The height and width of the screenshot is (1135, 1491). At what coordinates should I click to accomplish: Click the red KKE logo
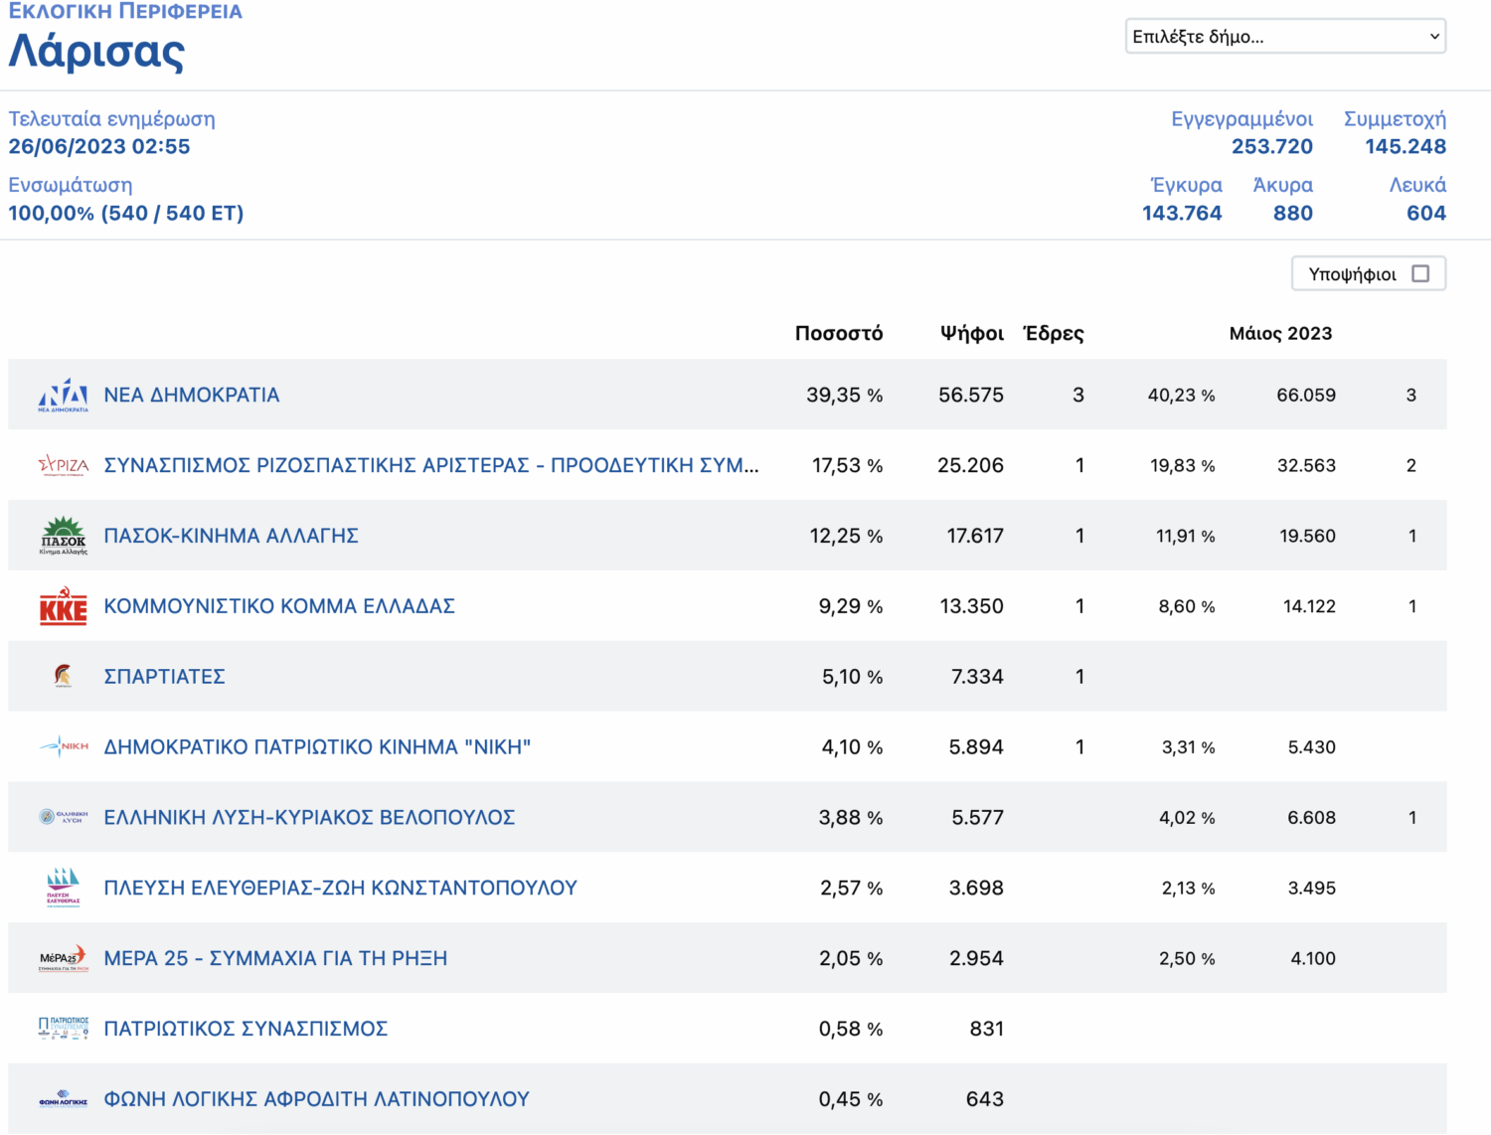click(x=63, y=606)
